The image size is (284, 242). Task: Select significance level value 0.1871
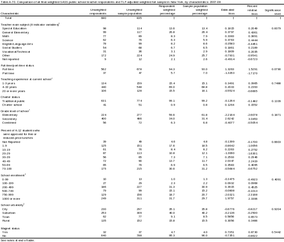pyautogui.click(x=276, y=115)
